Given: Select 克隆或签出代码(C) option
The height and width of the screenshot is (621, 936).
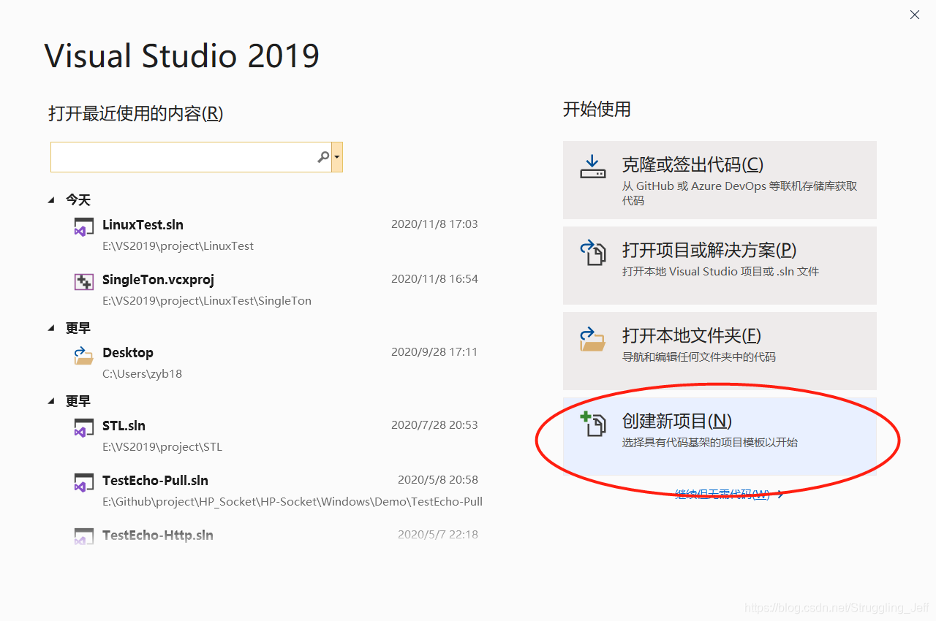Looking at the screenshot, I should click(720, 180).
